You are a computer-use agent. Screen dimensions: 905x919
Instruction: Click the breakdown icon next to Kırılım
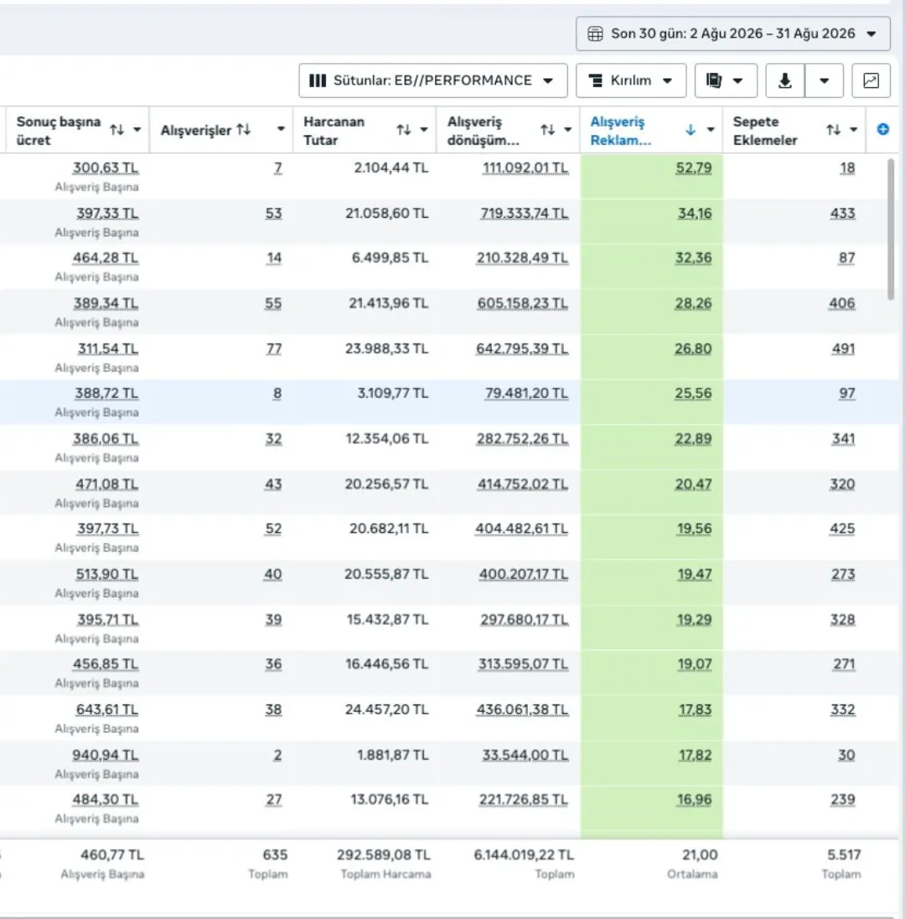(596, 80)
